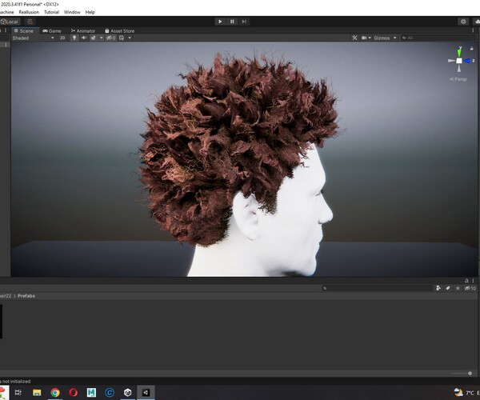Toggle the Project panel lock icon
480x400 pixels.
[466, 281]
